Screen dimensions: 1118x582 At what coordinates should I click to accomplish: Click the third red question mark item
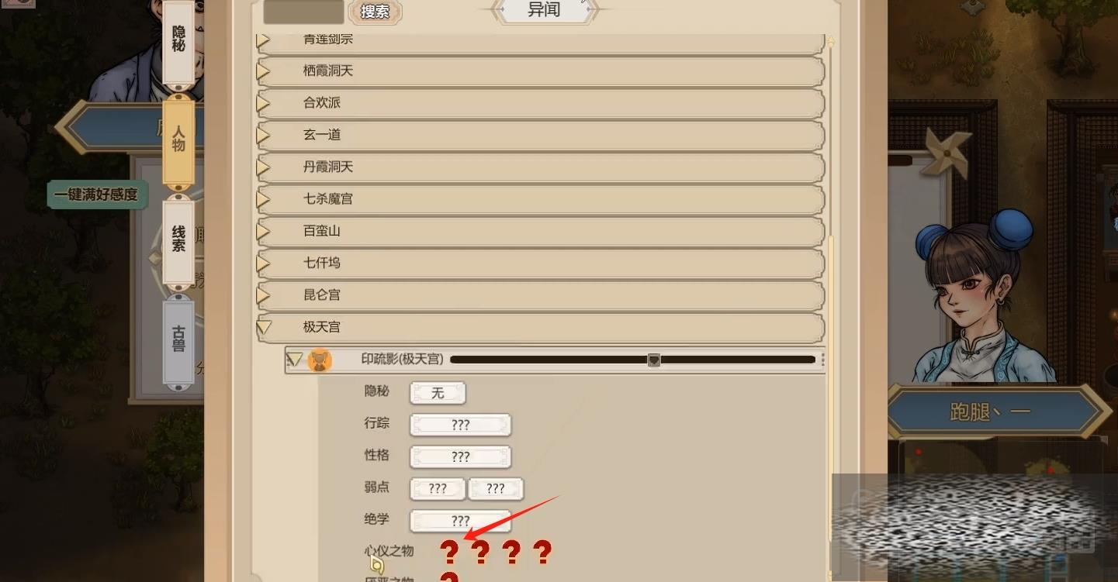coord(511,553)
